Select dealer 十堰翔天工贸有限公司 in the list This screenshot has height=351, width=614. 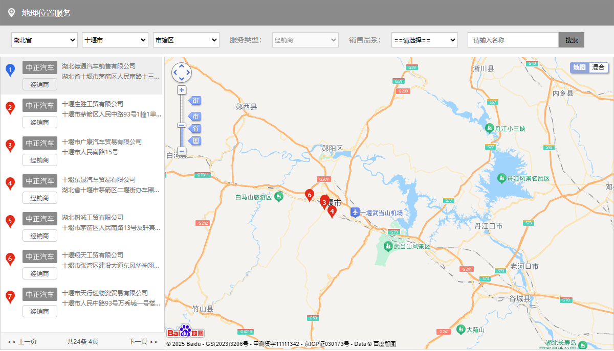93,255
